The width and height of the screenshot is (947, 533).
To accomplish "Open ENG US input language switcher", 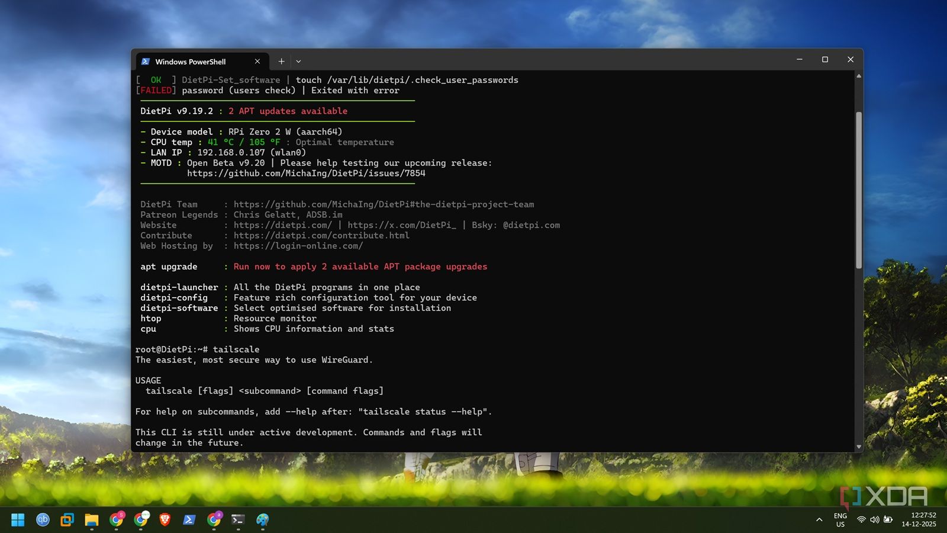I will click(840, 520).
